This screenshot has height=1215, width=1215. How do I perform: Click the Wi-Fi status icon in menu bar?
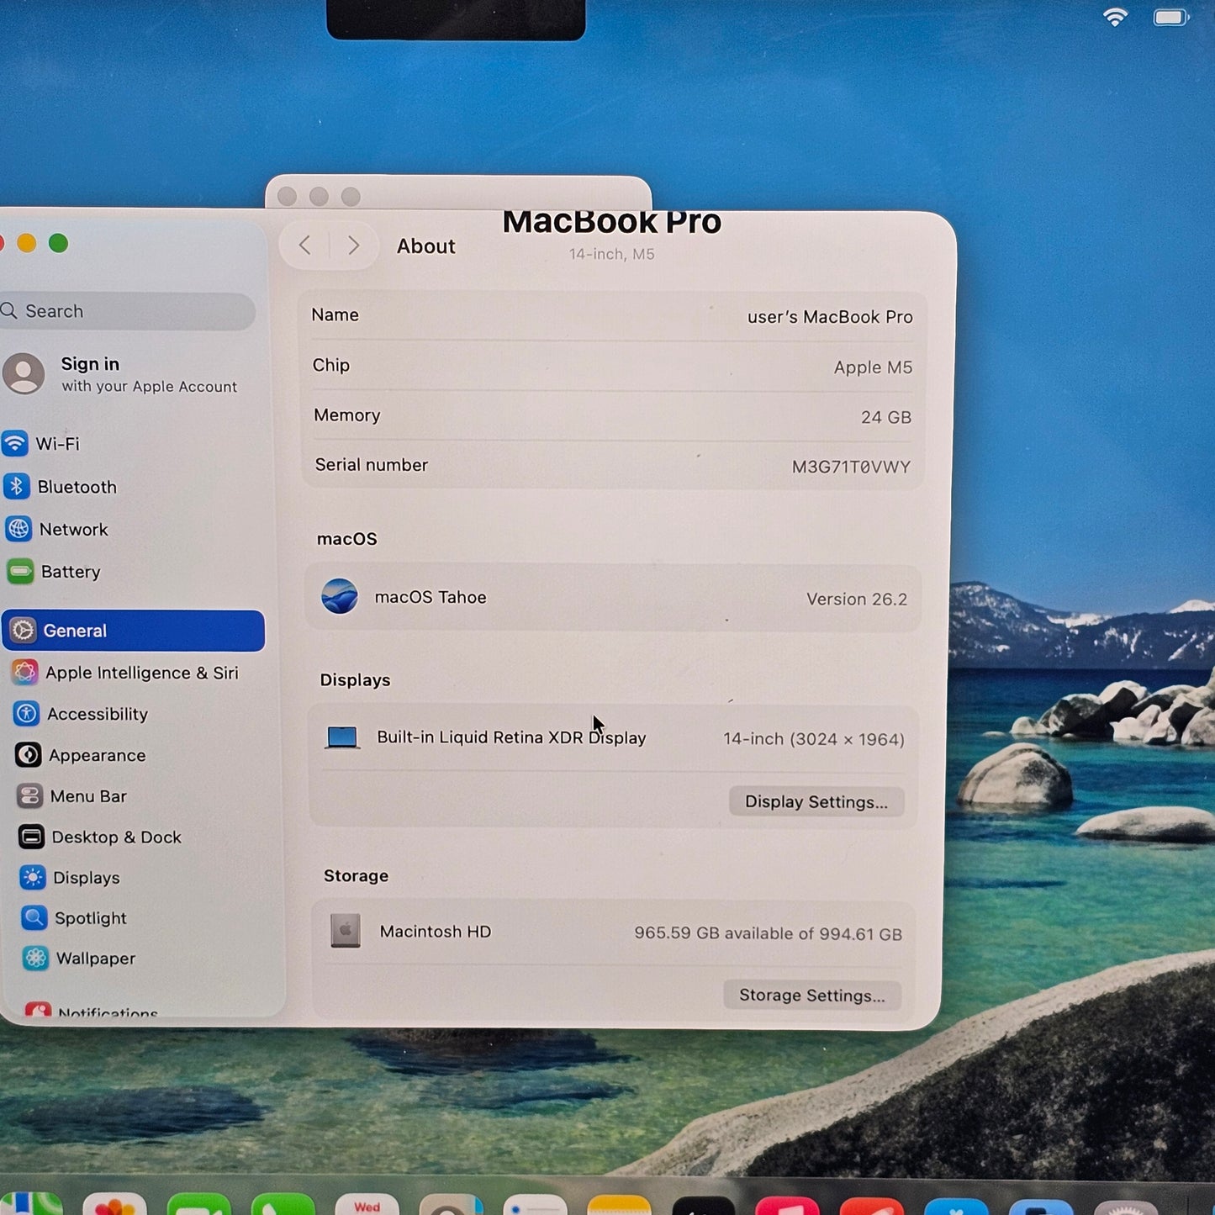pos(1116,17)
